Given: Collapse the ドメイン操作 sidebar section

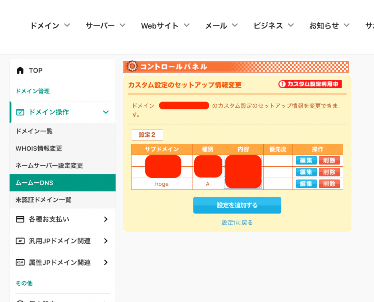Looking at the screenshot, I should pyautogui.click(x=106, y=112).
